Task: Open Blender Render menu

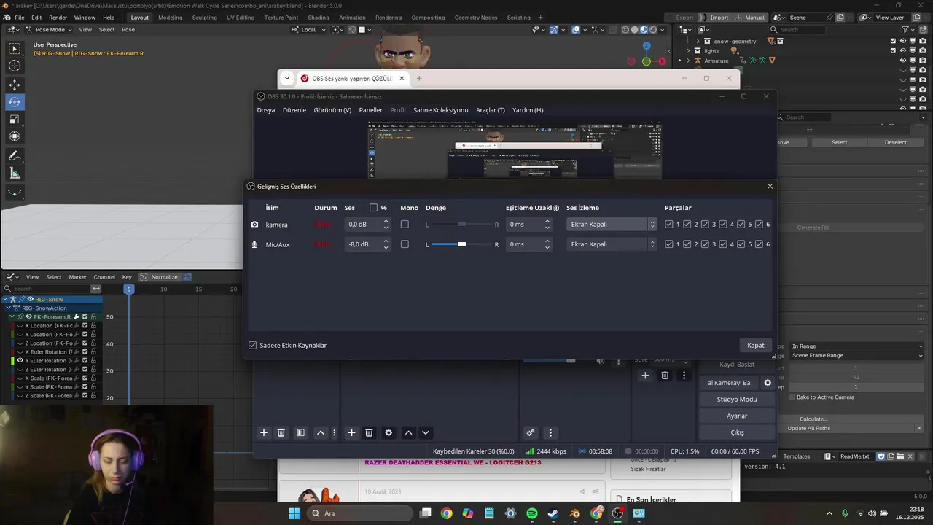Action: tap(58, 17)
